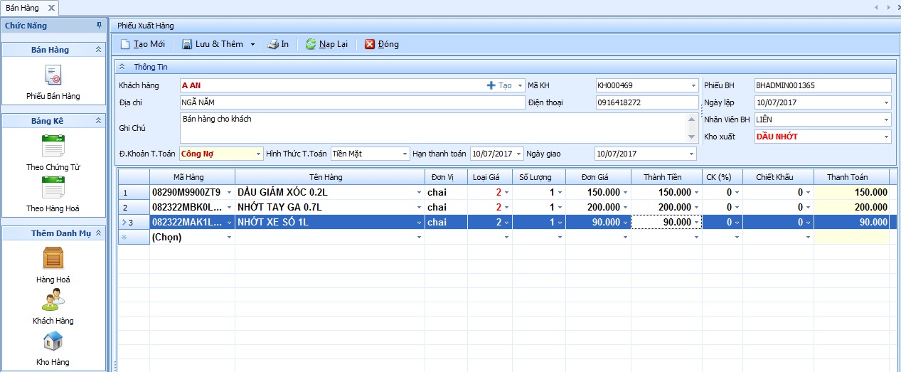Open Khách hàng dropdown arrow
Screen dimensions: 901x372
coord(521,85)
